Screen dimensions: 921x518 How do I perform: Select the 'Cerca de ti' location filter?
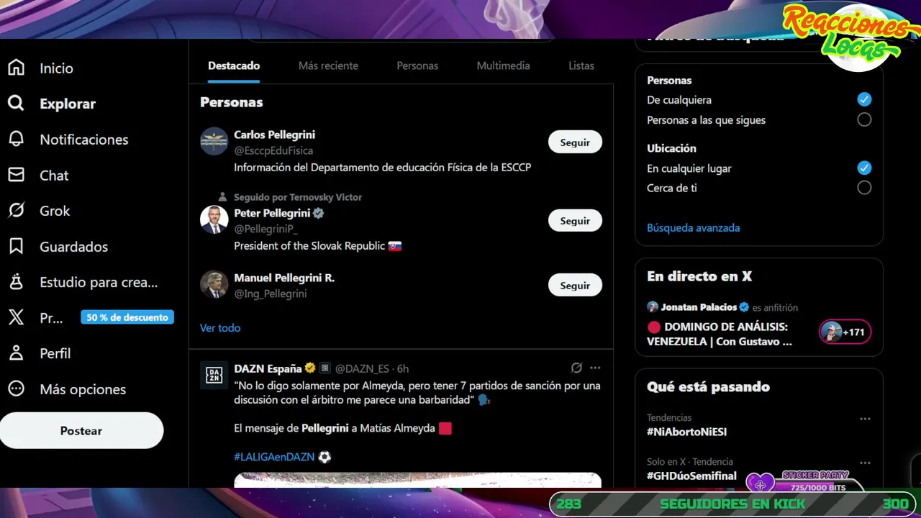point(864,188)
